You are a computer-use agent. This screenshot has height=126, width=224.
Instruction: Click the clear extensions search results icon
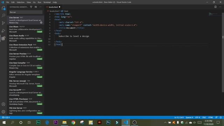pos(36,7)
